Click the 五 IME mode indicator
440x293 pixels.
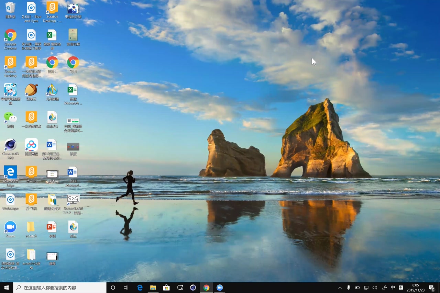[x=401, y=288]
